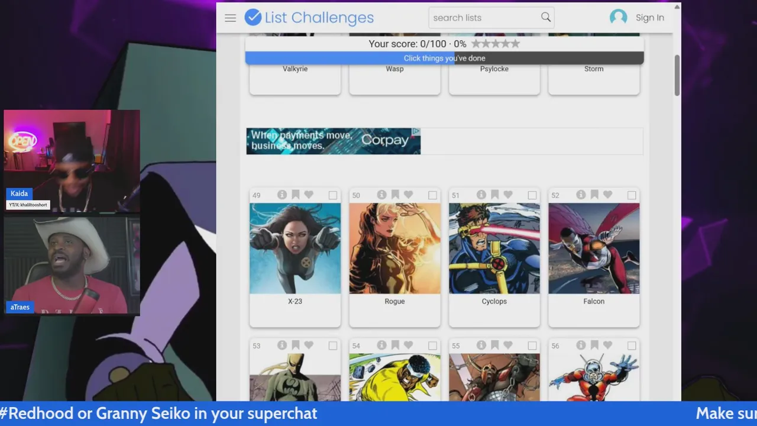Check the Rogue checkbox

(432, 195)
